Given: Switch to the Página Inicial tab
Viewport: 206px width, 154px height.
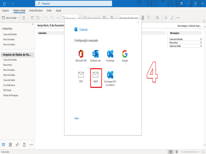Looking at the screenshot, I should coord(19,11).
